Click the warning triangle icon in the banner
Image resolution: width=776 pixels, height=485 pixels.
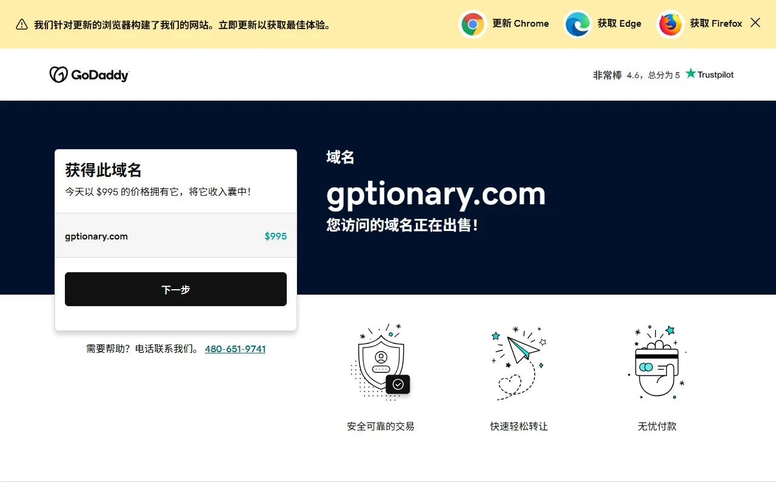coord(21,25)
